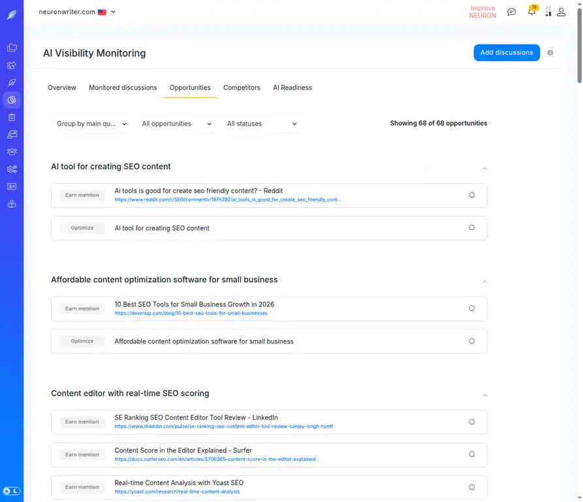Image resolution: width=583 pixels, height=502 pixels.
Task: Open the projects folders icon in sidebar
Action: pyautogui.click(x=12, y=48)
